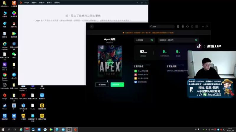Click the search box in the accelerator window
This screenshot has height=132, width=236.
pyautogui.click(x=162, y=26)
